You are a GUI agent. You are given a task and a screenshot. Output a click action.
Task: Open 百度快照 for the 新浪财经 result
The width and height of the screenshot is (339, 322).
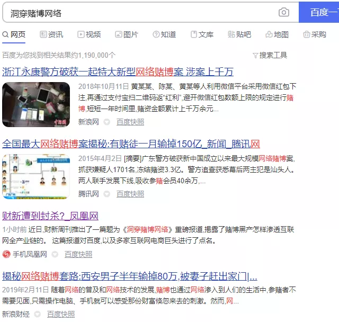pyautogui.click(x=61, y=314)
